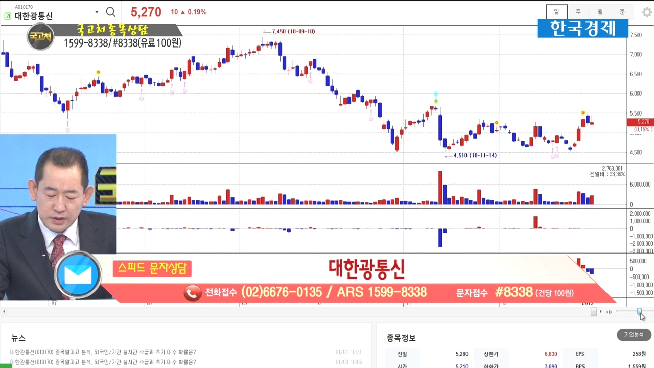Click the 5,270 current price tag on axis
Screen dimensions: 654x368
pyautogui.click(x=640, y=122)
